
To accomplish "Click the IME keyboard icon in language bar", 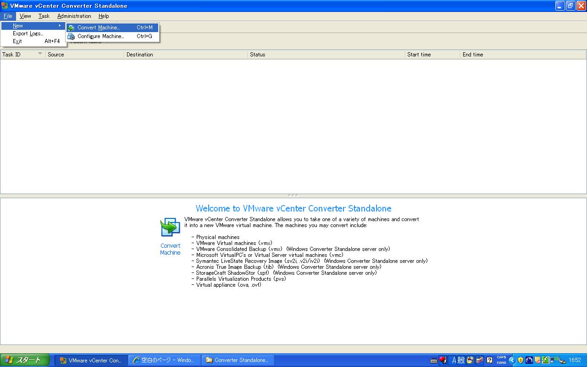I will click(x=434, y=361).
